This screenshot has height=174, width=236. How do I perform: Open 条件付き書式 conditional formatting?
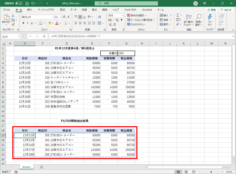pyautogui.click(x=137, y=15)
